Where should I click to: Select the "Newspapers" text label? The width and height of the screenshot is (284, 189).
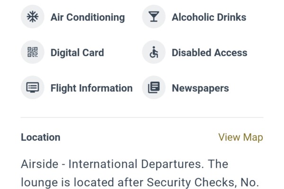point(200,88)
